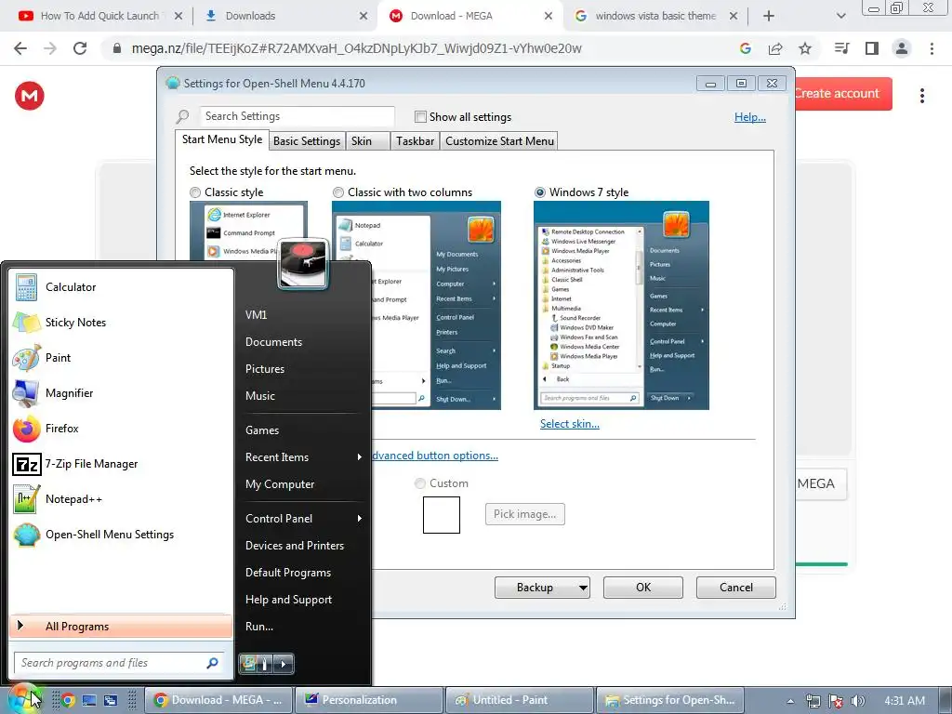Viewport: 952px width, 714px height.
Task: Go back in Chrome
Action: point(20,48)
